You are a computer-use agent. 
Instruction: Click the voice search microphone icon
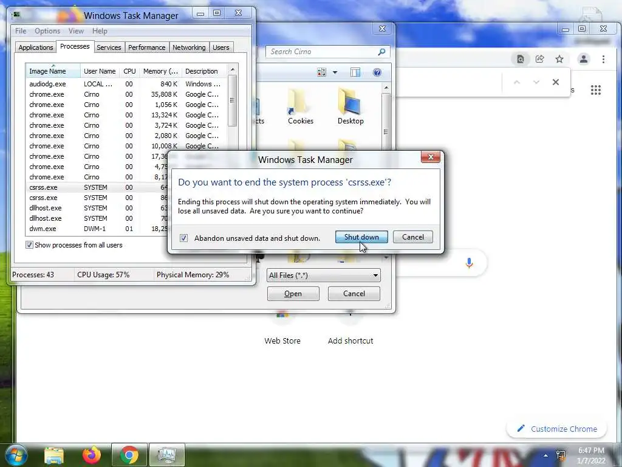coord(469,263)
